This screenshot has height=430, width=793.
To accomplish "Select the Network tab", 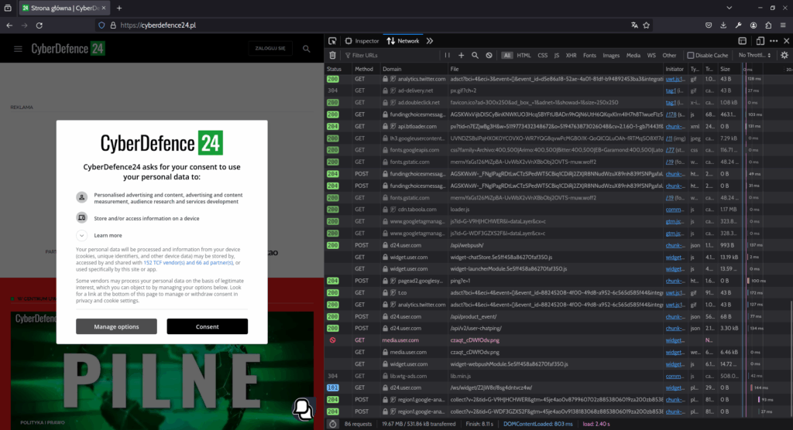I will (x=403, y=41).
